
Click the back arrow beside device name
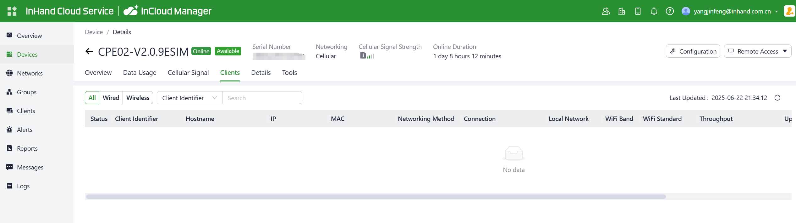click(89, 51)
